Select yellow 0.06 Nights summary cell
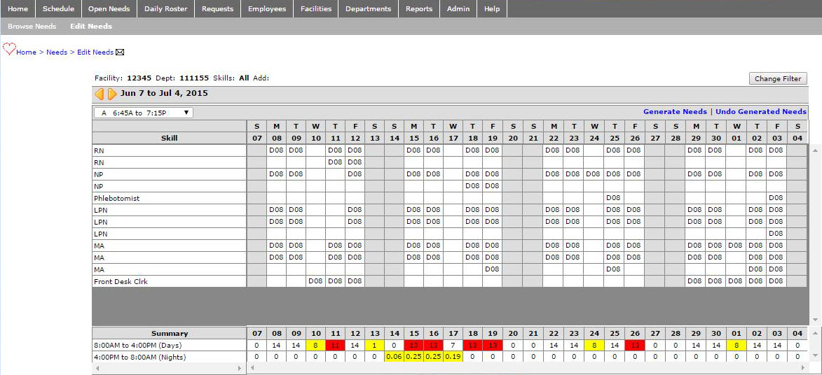This screenshot has height=375, width=822. (395, 358)
